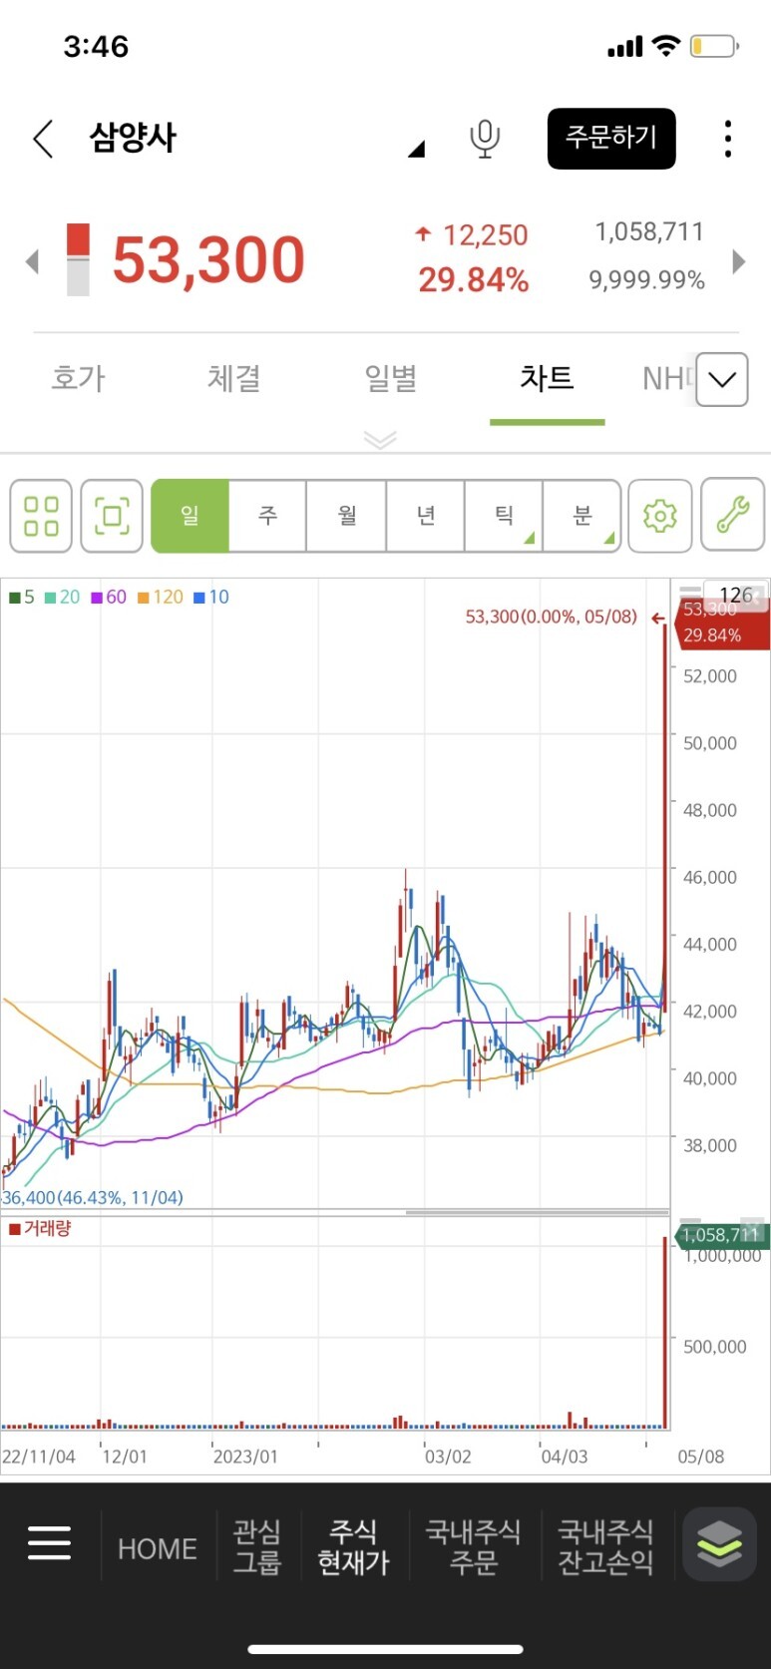Open 국내주식 주문 in bottom navigation
771x1669 pixels.
(x=473, y=1546)
